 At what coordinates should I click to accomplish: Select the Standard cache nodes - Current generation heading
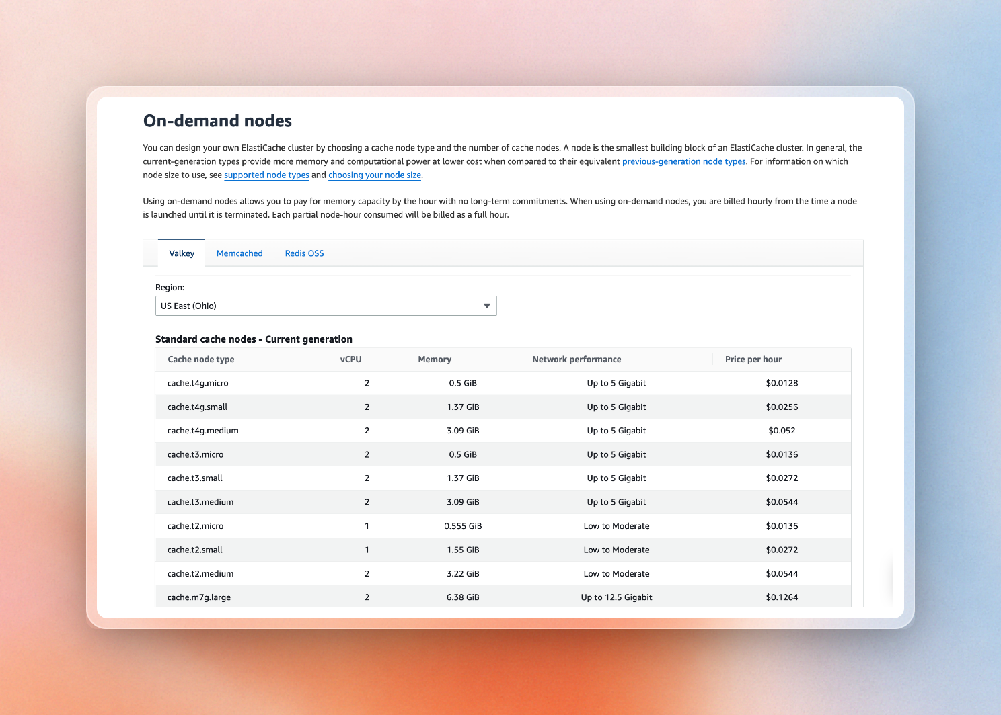[254, 339]
